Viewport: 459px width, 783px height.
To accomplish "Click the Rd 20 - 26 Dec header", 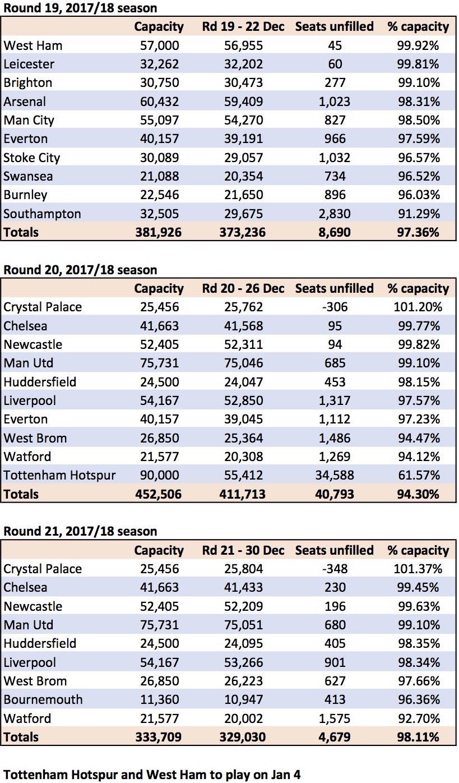I will tap(243, 288).
